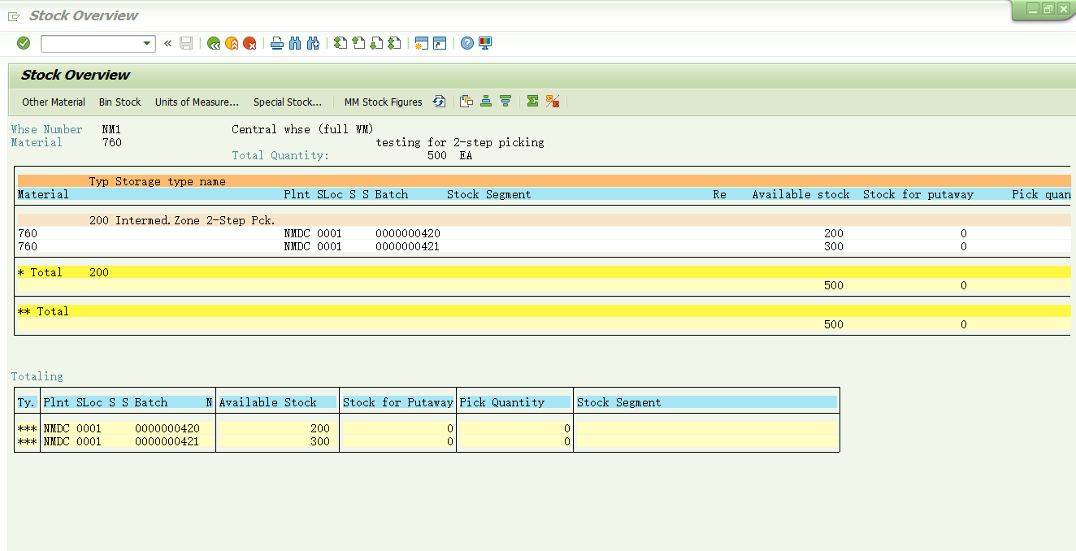
Task: Select Bin Stock in application toolbar
Action: (x=120, y=102)
